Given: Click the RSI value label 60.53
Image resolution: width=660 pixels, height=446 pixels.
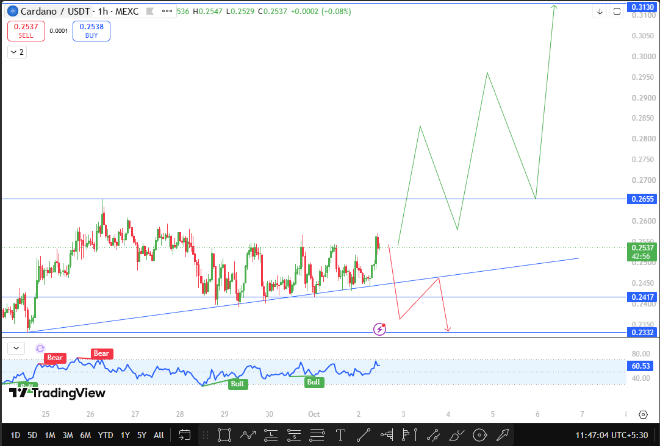Looking at the screenshot, I should (640, 366).
